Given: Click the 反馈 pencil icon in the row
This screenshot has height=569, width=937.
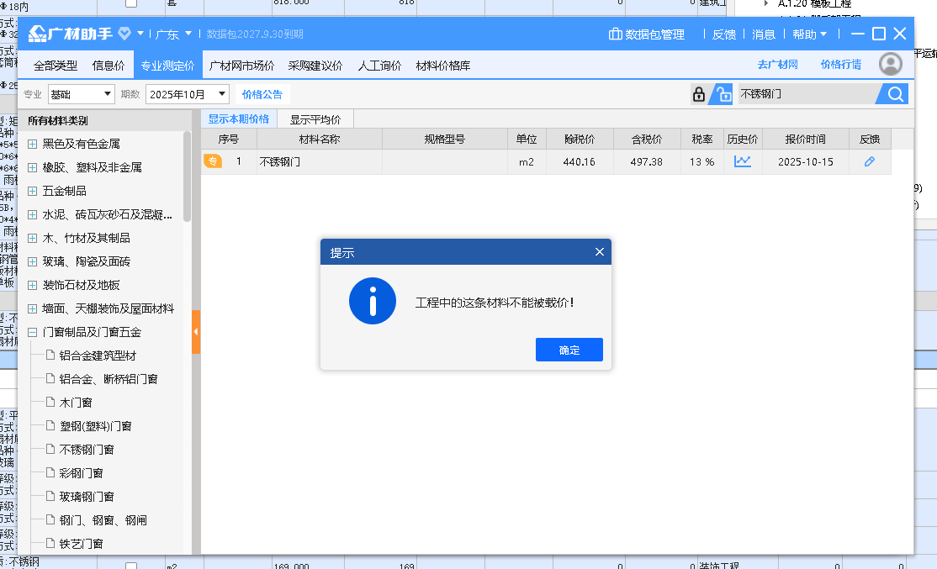Looking at the screenshot, I should coord(870,161).
